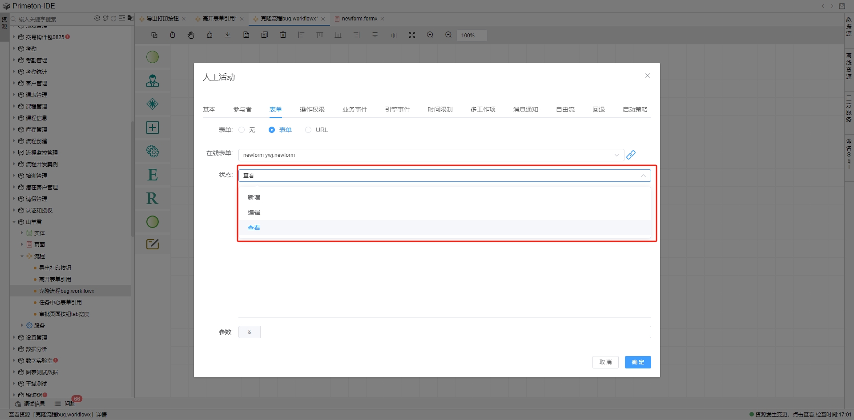Open the 操作权限 tab
The image size is (854, 420).
coord(312,109)
